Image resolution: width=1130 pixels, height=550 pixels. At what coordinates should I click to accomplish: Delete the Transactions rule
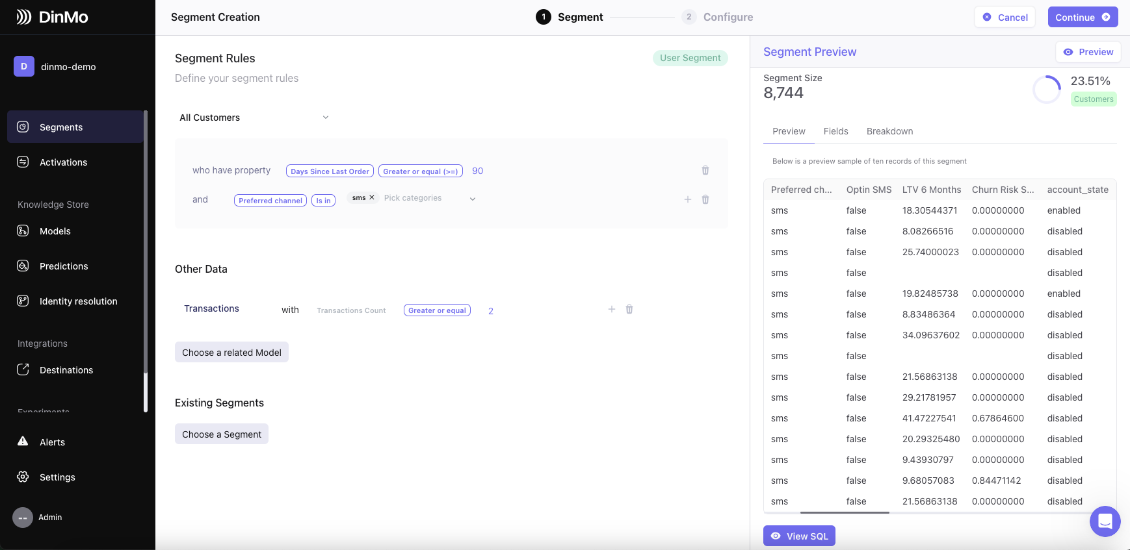[x=629, y=309]
